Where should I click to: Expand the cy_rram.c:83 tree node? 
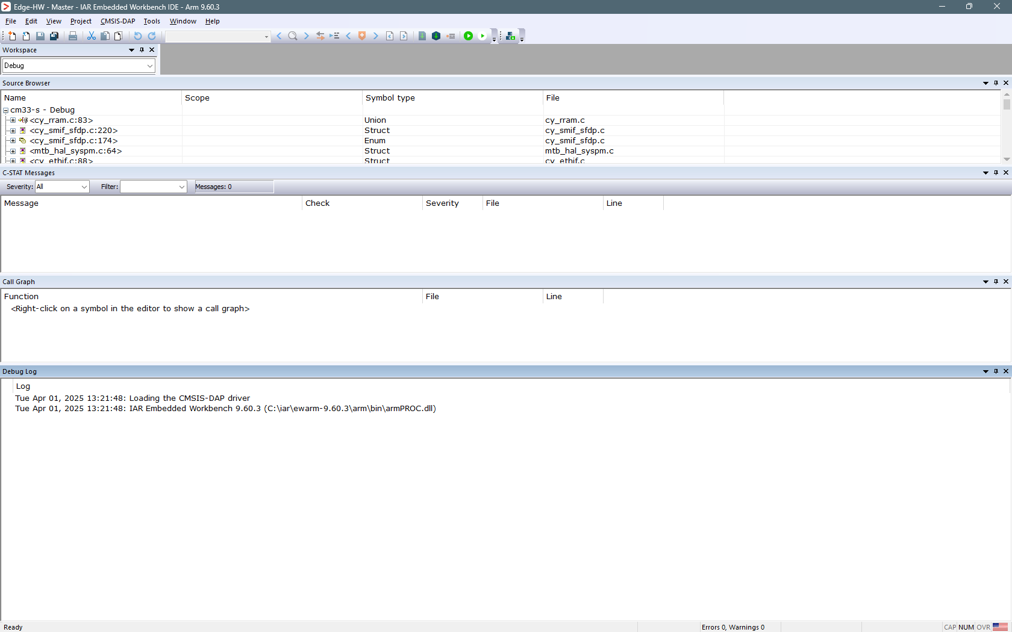13,120
